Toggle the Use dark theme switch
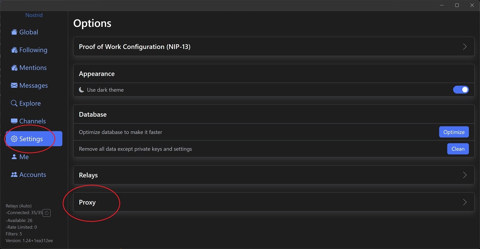 tap(461, 90)
